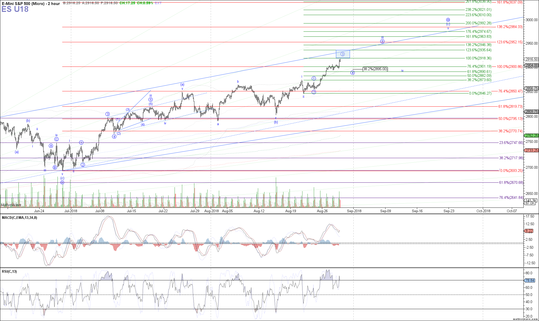The width and height of the screenshot is (539, 321).
Task: Click the green CH:17.25 change value
Action: click(x=127, y=3)
